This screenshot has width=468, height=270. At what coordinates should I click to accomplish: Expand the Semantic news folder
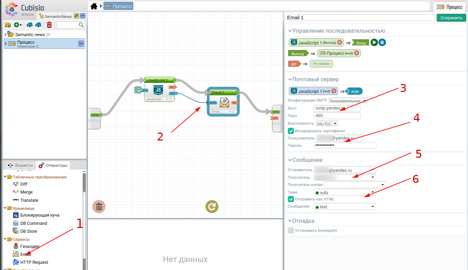click(x=6, y=34)
